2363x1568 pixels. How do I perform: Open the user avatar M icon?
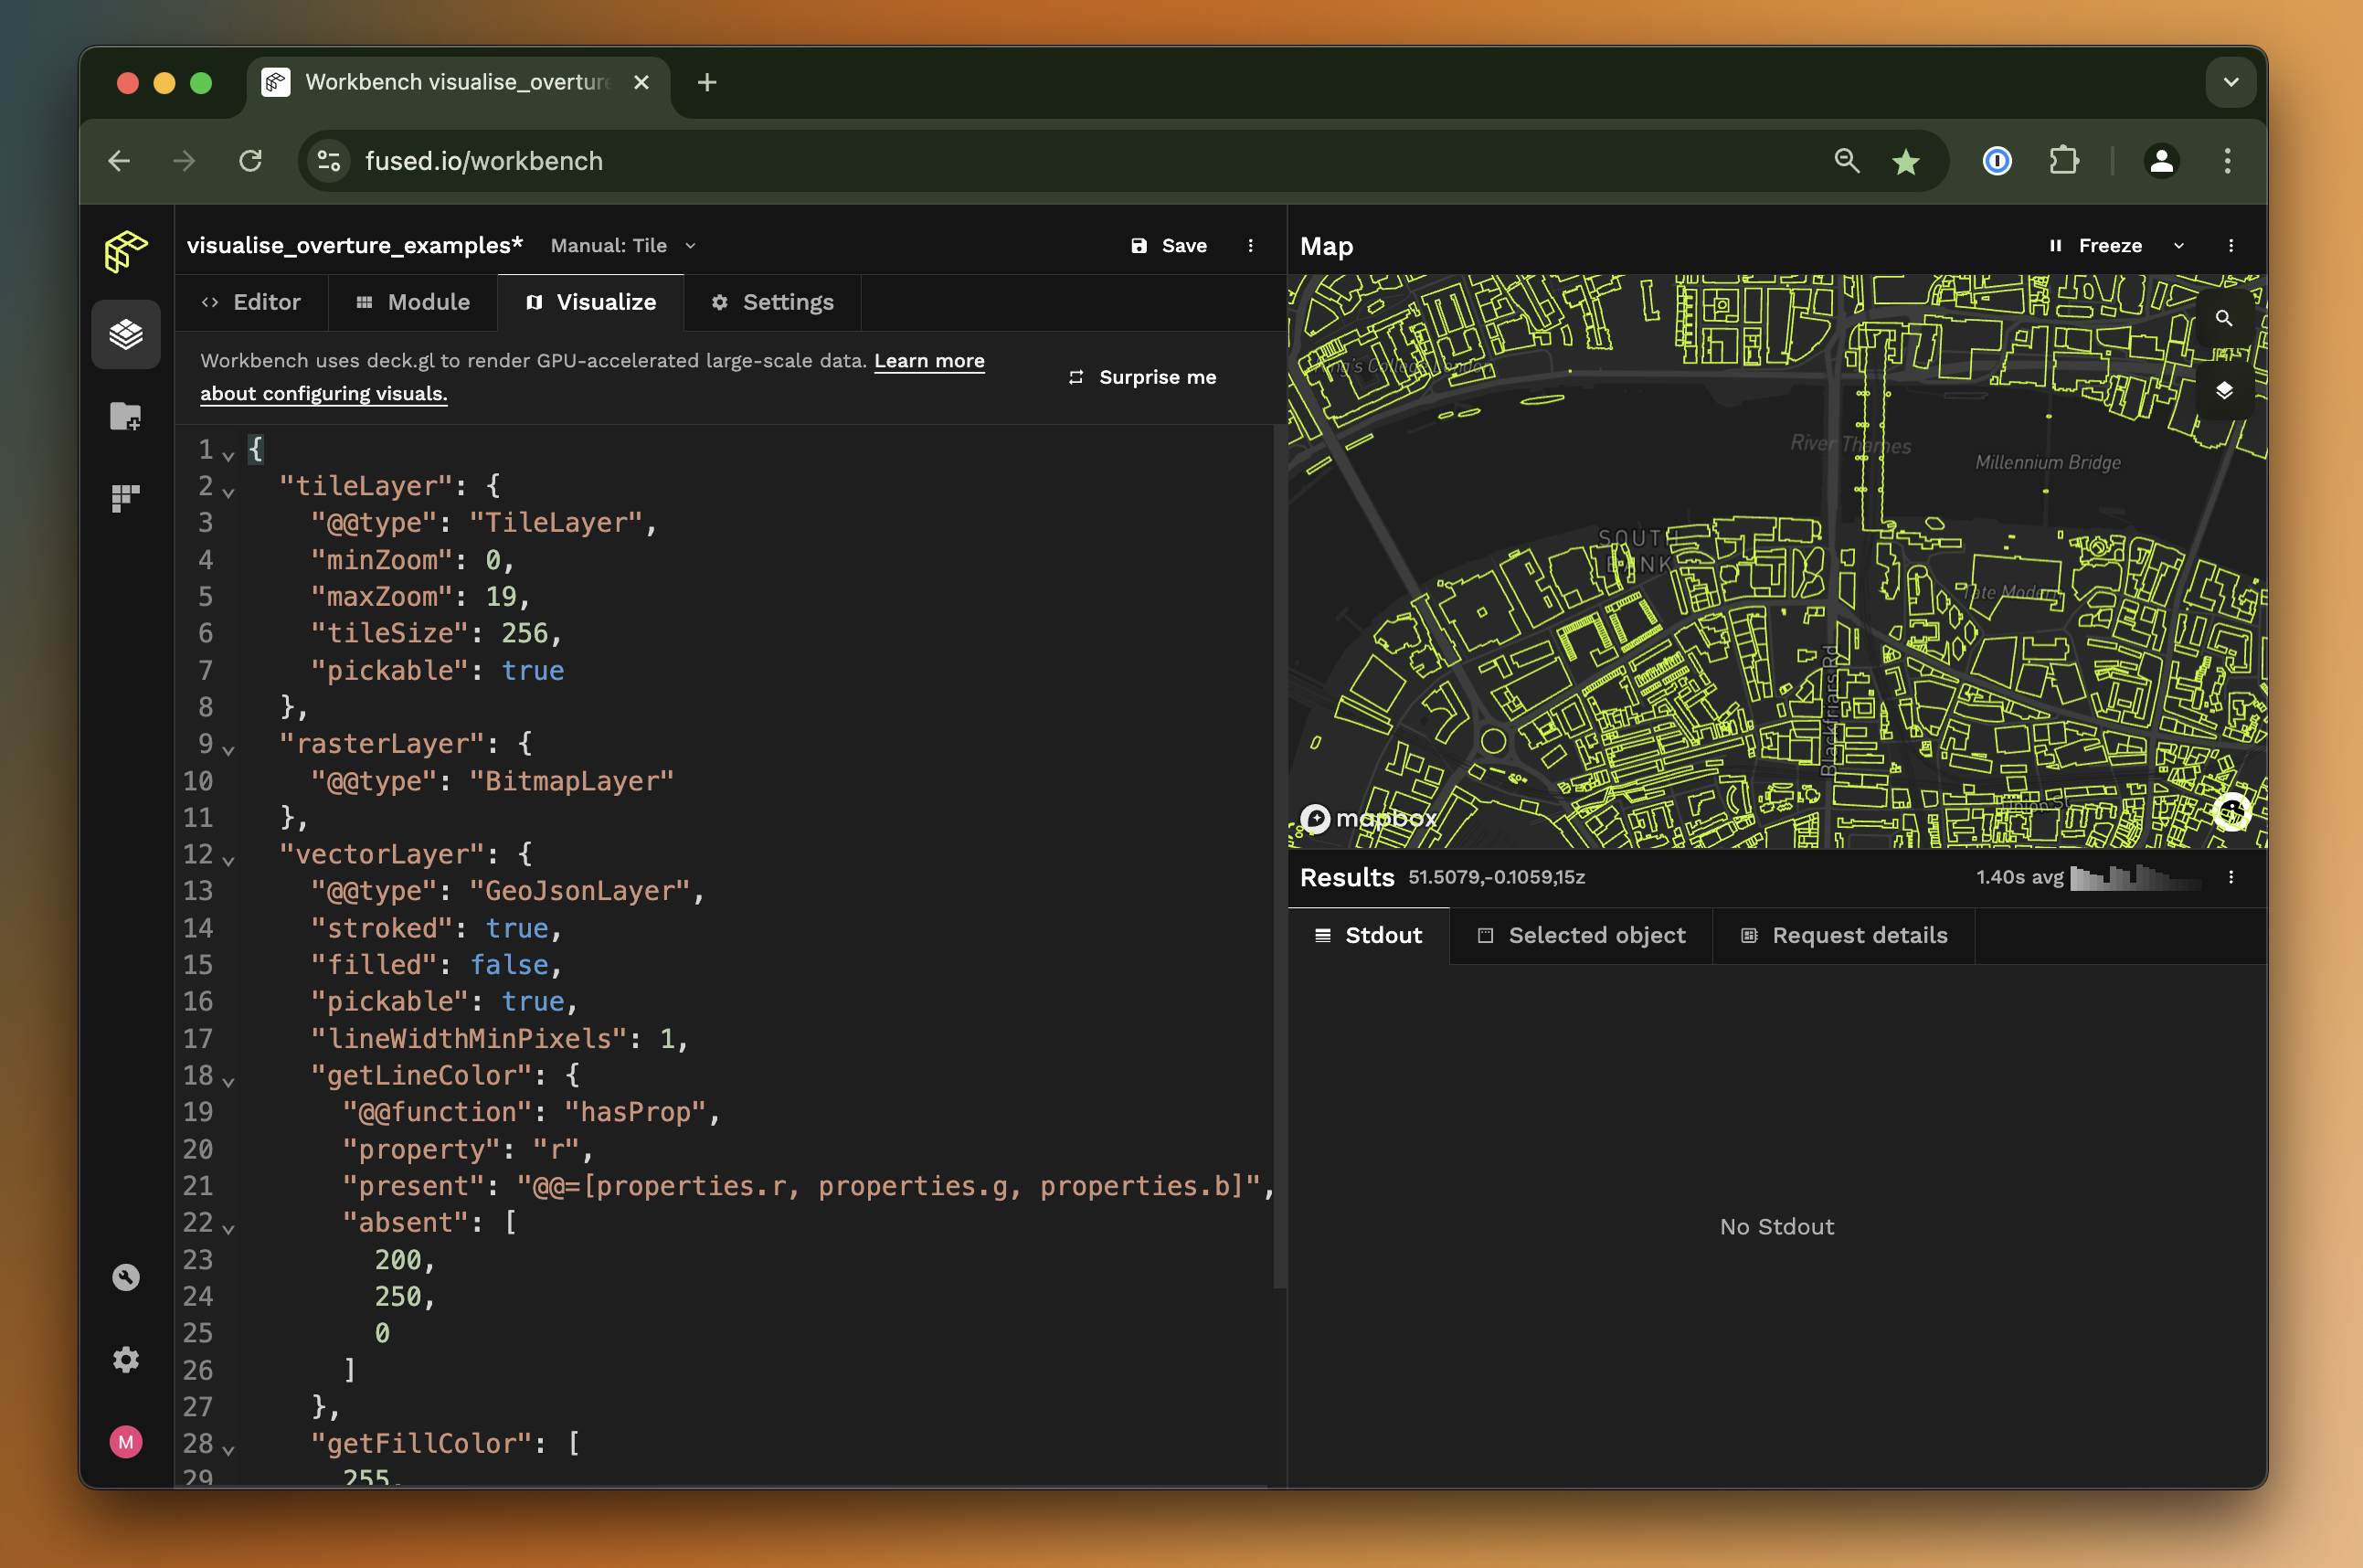click(125, 1441)
